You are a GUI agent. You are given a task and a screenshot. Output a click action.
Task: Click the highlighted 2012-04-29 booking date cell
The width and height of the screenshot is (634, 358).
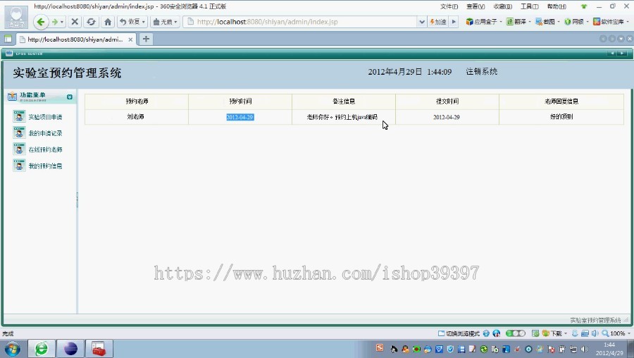[x=240, y=117]
